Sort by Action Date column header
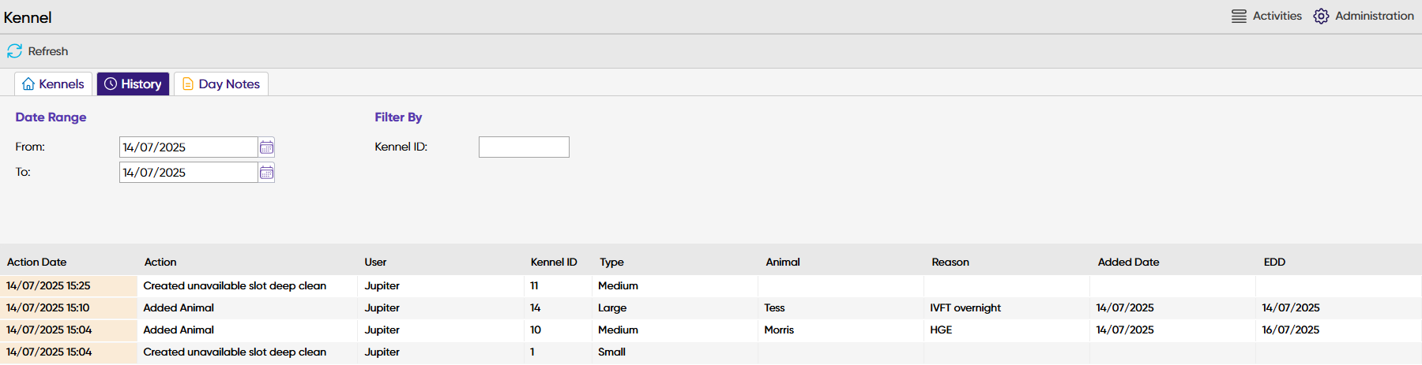 point(36,263)
